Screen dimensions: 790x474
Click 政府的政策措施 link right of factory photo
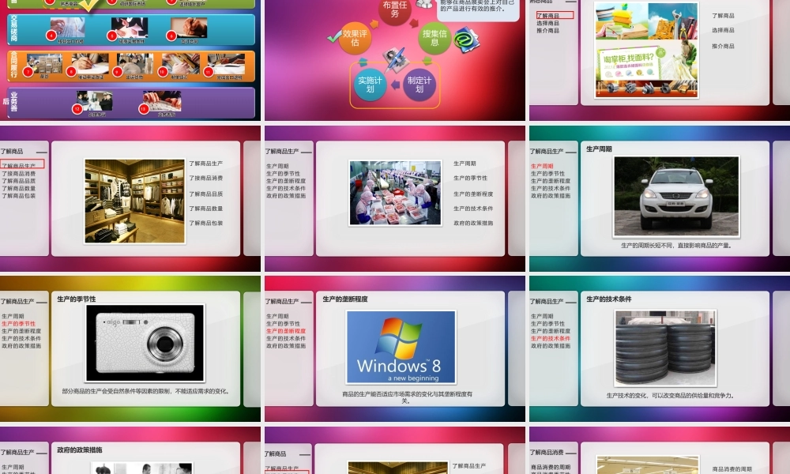[x=473, y=224]
